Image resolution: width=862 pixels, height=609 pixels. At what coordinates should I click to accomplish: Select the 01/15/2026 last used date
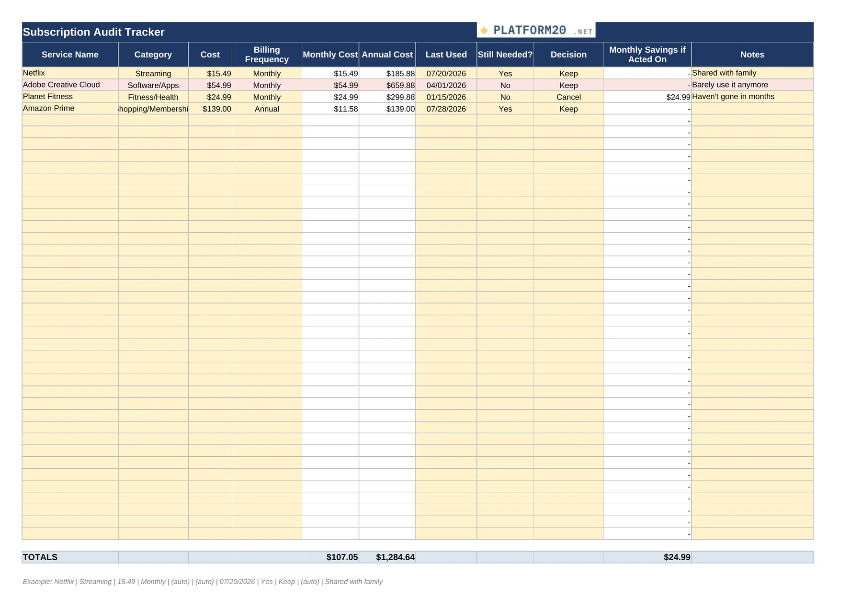pos(446,97)
